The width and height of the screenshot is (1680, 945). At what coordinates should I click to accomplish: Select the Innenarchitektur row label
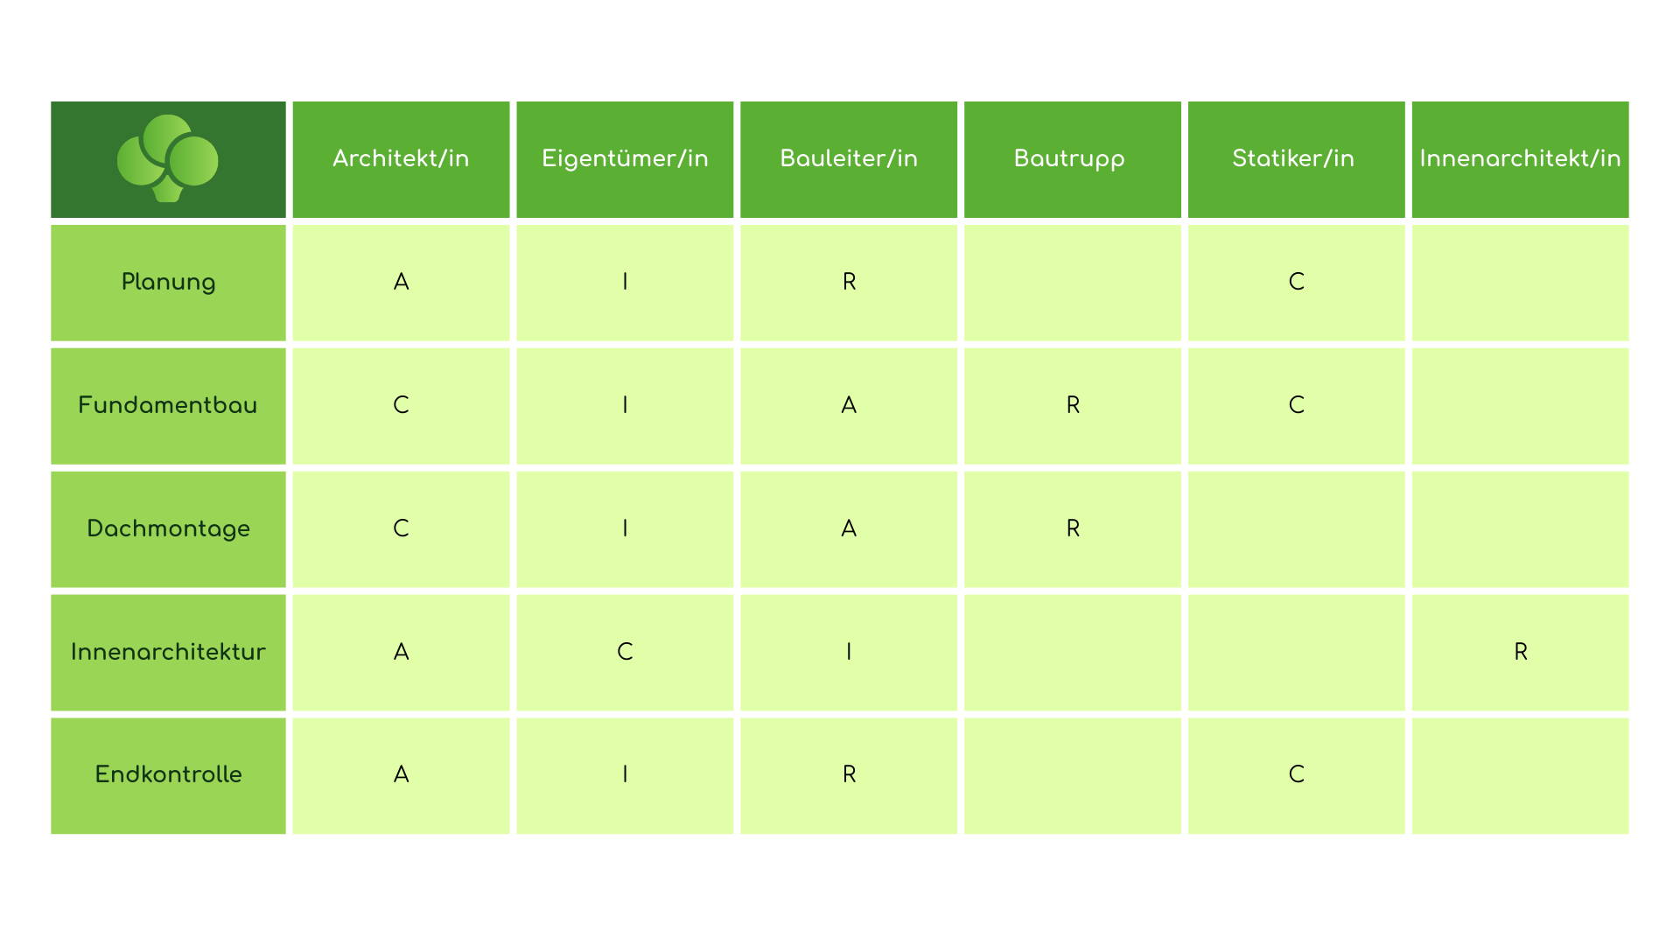click(x=168, y=652)
